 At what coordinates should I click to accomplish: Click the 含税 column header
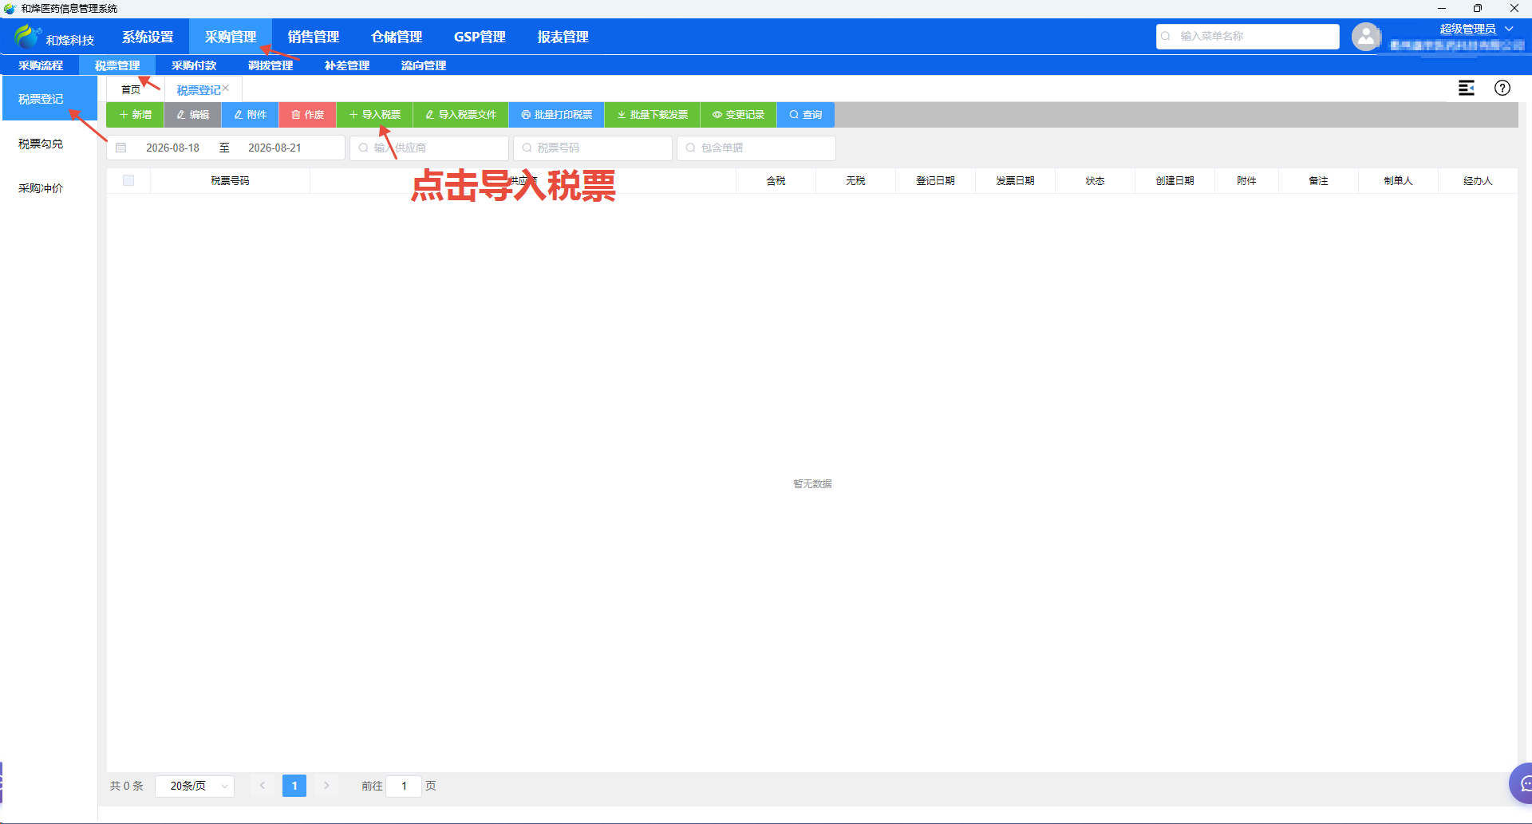pyautogui.click(x=776, y=180)
